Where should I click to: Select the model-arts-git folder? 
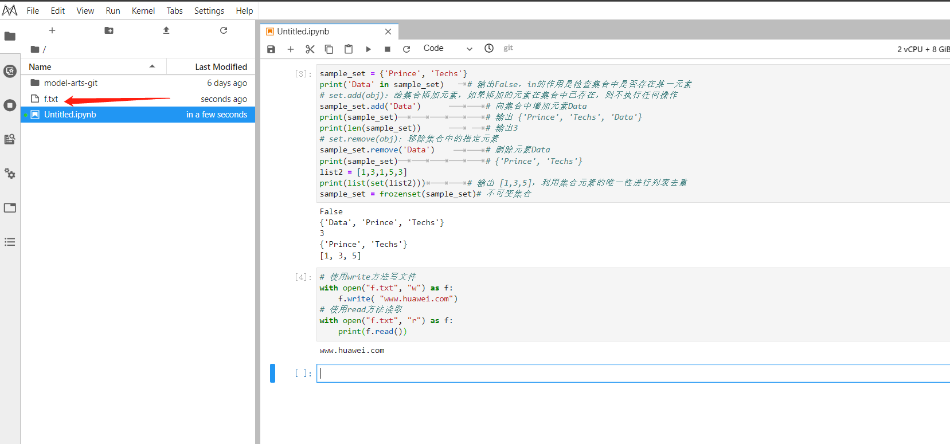pyautogui.click(x=138, y=83)
